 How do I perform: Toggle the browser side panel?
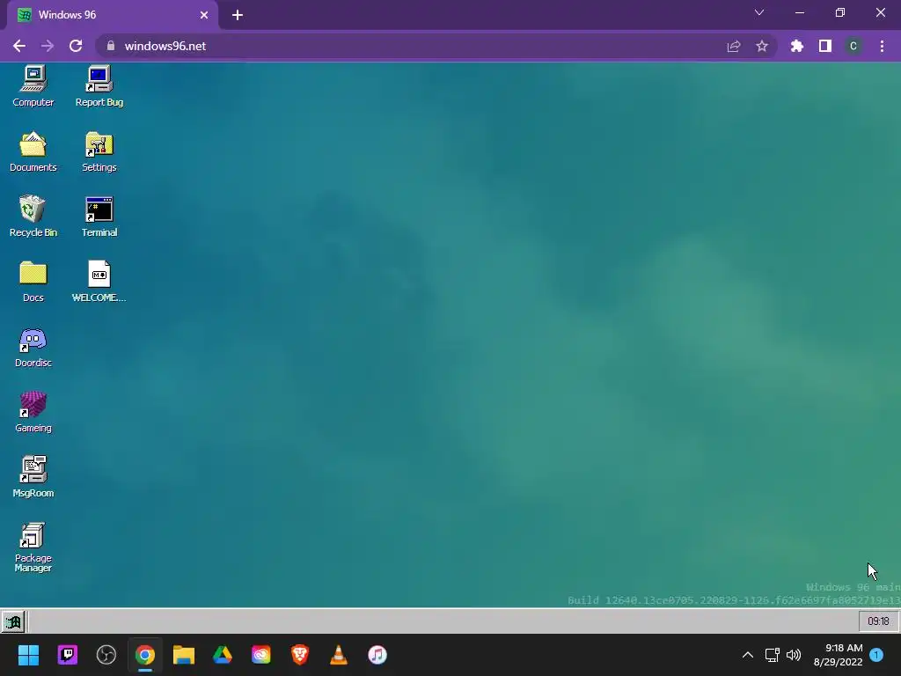point(825,46)
